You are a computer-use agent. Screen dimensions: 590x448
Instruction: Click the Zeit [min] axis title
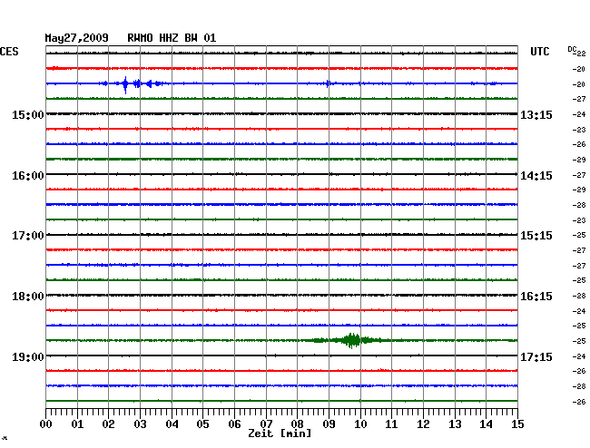(x=280, y=433)
